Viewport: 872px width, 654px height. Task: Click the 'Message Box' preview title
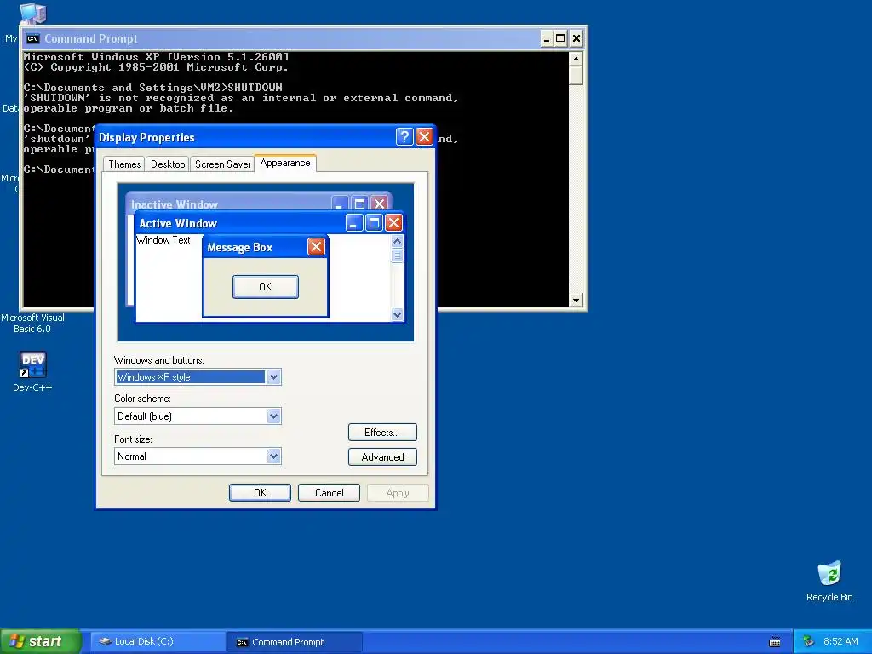point(239,248)
